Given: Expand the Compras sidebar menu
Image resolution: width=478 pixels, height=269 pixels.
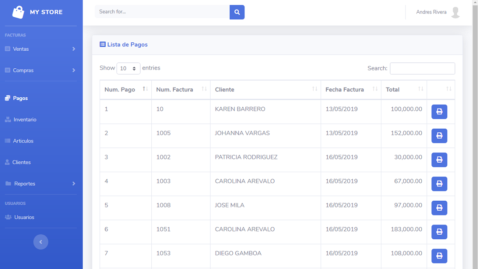Looking at the screenshot, I should [40, 70].
